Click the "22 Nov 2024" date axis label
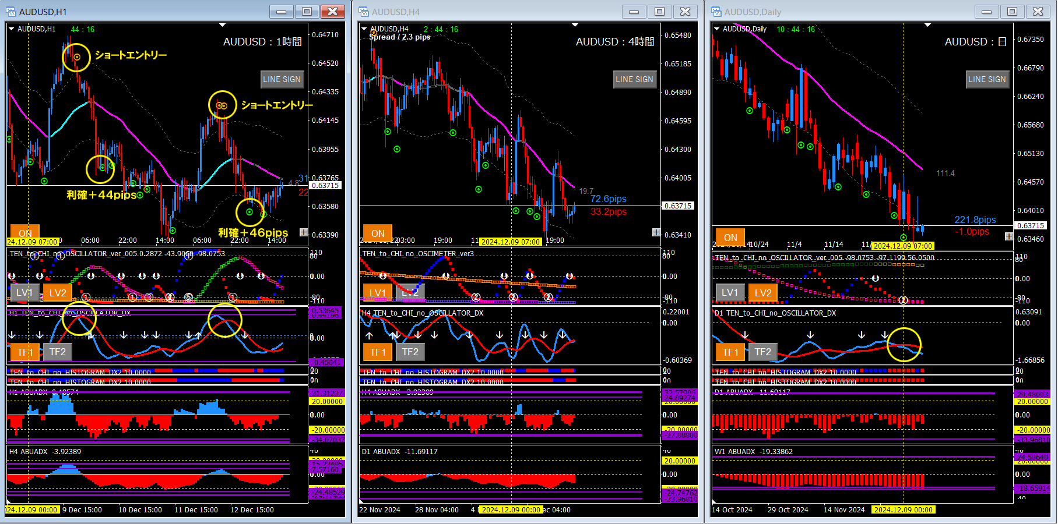This screenshot has height=524, width=1058. (x=379, y=510)
